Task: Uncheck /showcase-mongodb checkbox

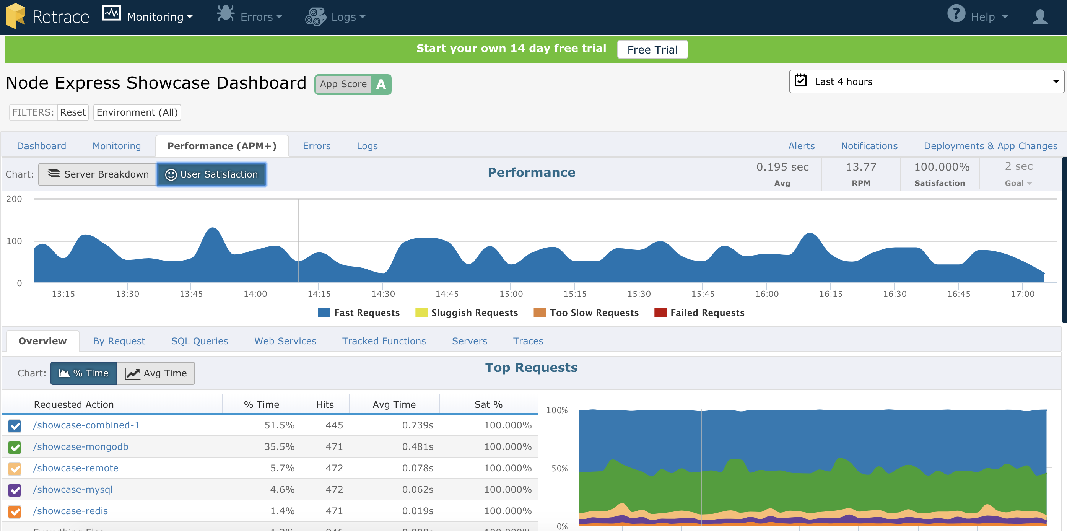Action: click(x=15, y=447)
